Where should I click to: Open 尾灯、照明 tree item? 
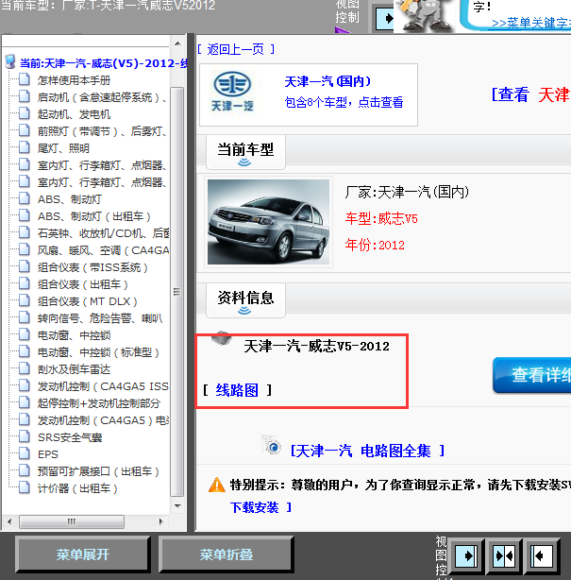(63, 148)
